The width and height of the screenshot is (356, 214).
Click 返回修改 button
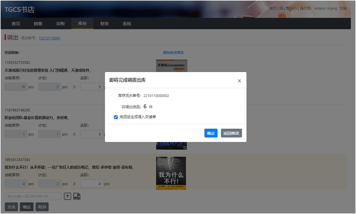[231, 133]
